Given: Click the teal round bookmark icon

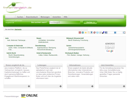Looking at the screenshot, I should pos(83,32).
